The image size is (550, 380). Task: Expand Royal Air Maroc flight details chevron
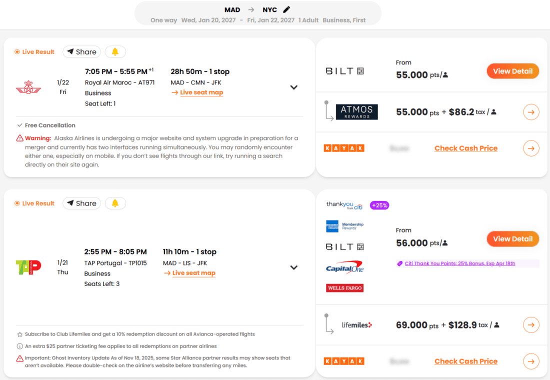(294, 87)
